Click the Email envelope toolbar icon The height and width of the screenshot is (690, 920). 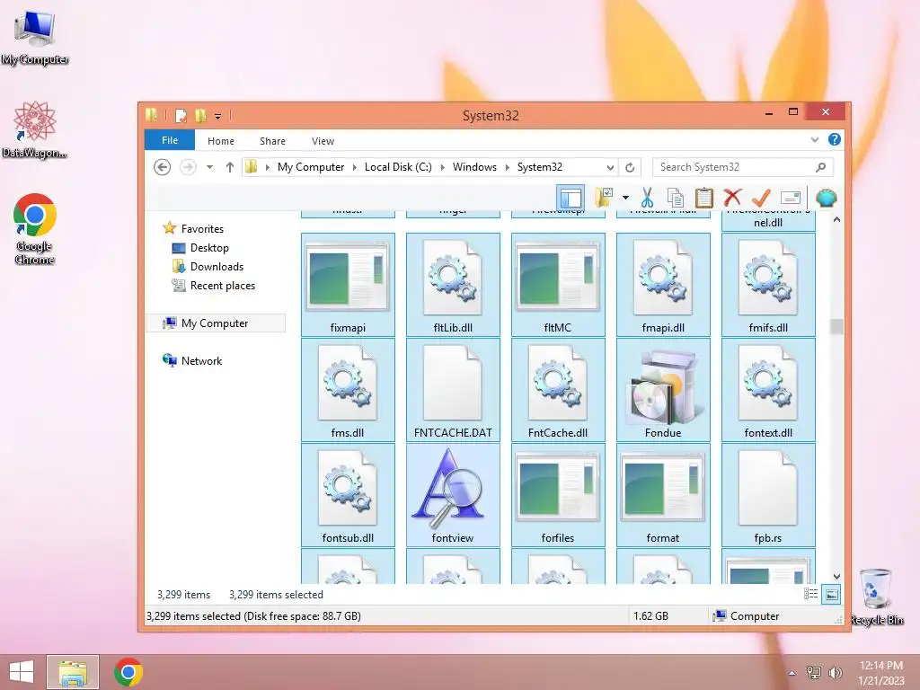tap(791, 198)
